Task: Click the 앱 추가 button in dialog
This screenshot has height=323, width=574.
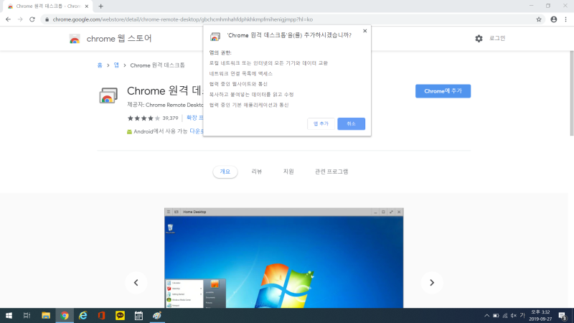Action: point(321,123)
